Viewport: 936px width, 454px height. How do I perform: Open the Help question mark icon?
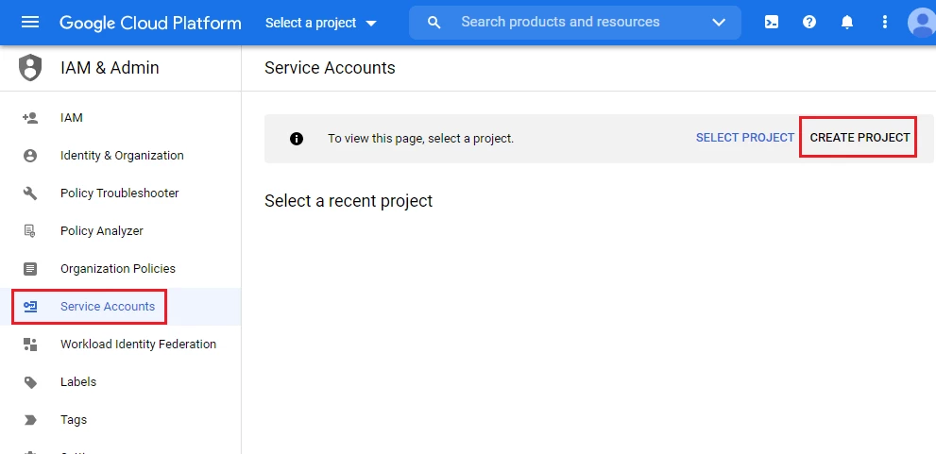tap(809, 23)
